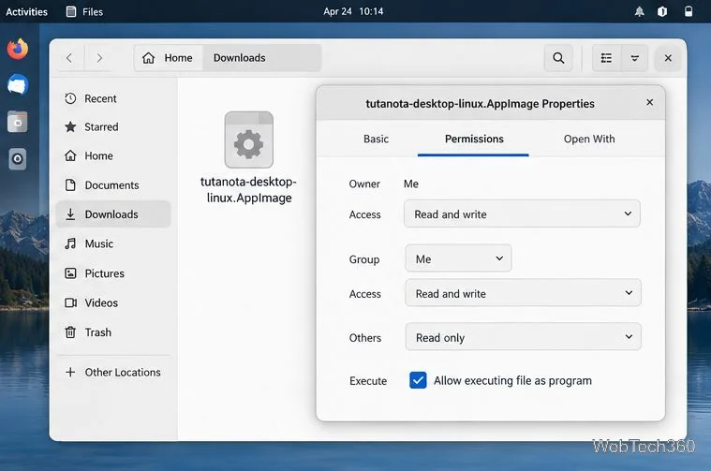This screenshot has height=471, width=711.
Task: Open Other Locations in the sidebar
Action: click(113, 372)
